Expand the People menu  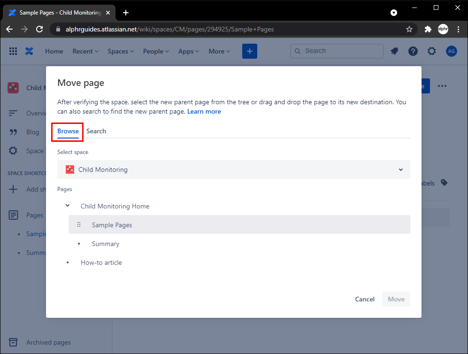coord(156,51)
